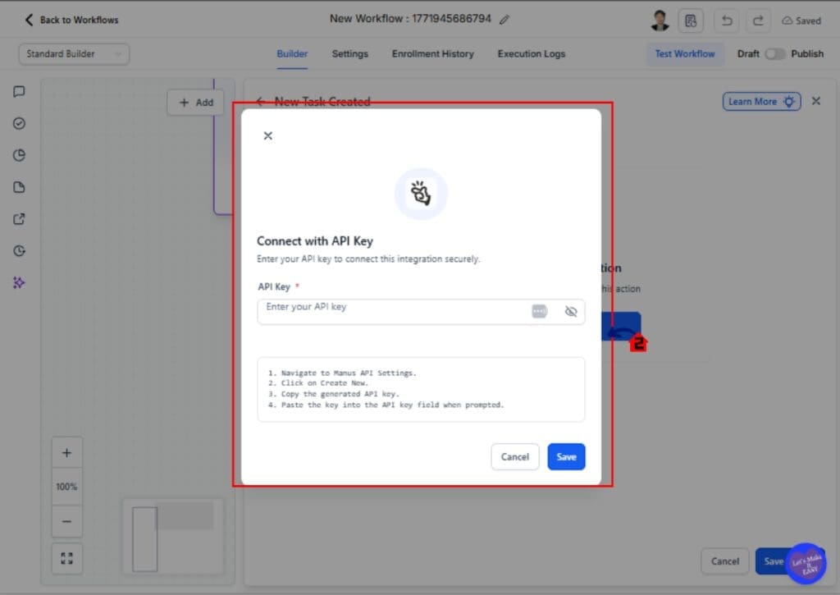Image resolution: width=840 pixels, height=595 pixels.
Task: Zoom in using the plus canvas control
Action: [x=66, y=451]
